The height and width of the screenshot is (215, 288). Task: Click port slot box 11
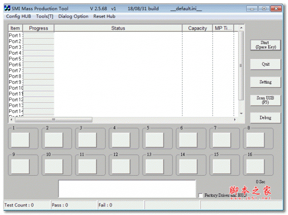[87, 167]
